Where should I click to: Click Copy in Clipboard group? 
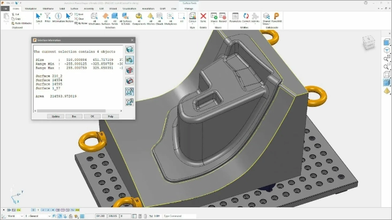point(16,19)
